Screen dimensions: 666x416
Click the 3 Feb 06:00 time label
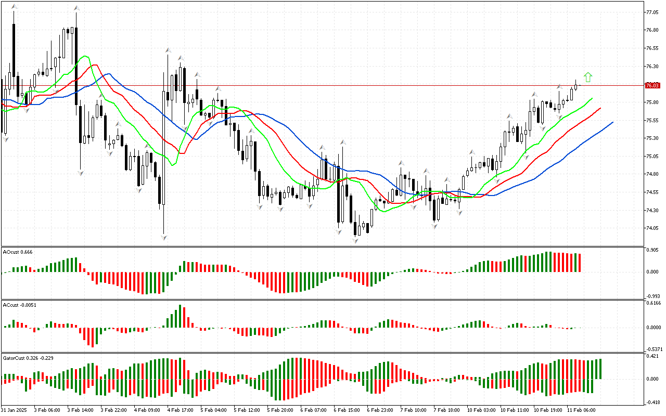pos(47,410)
